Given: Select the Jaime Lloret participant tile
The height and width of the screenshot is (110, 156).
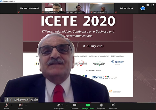Looking at the screenshot, I should [126, 8].
